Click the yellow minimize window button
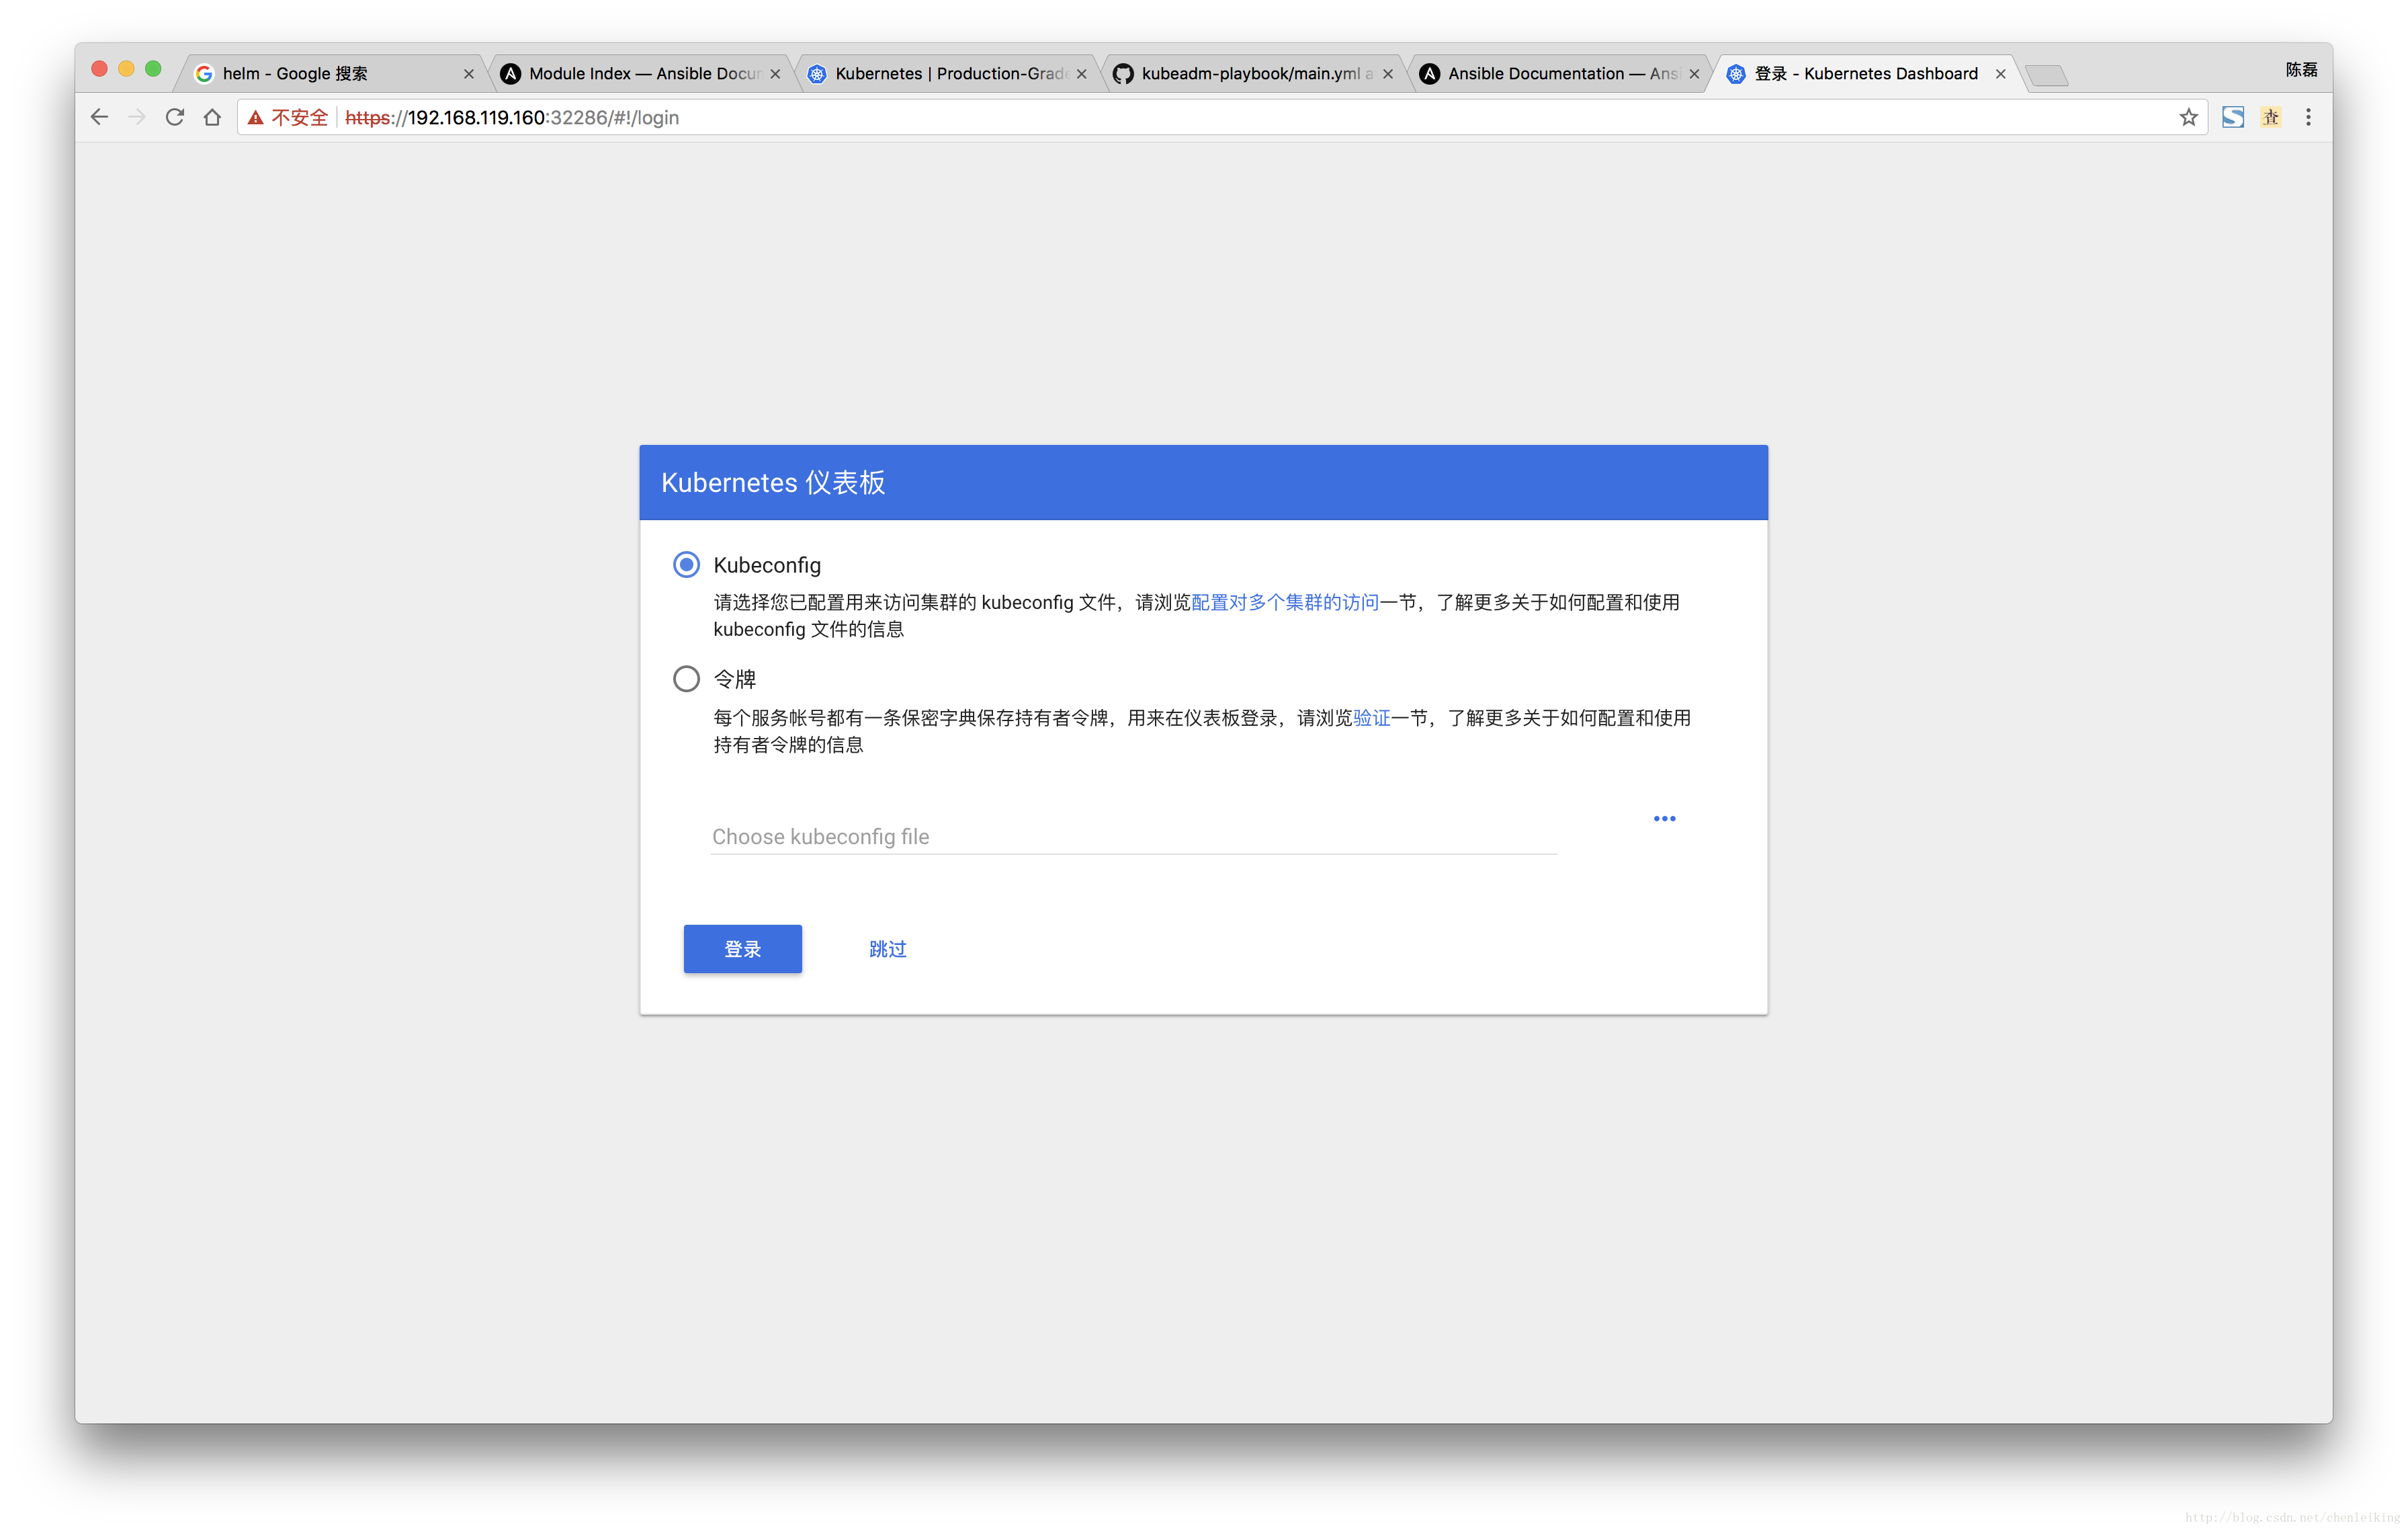Image resolution: width=2408 pixels, height=1531 pixels. point(126,68)
